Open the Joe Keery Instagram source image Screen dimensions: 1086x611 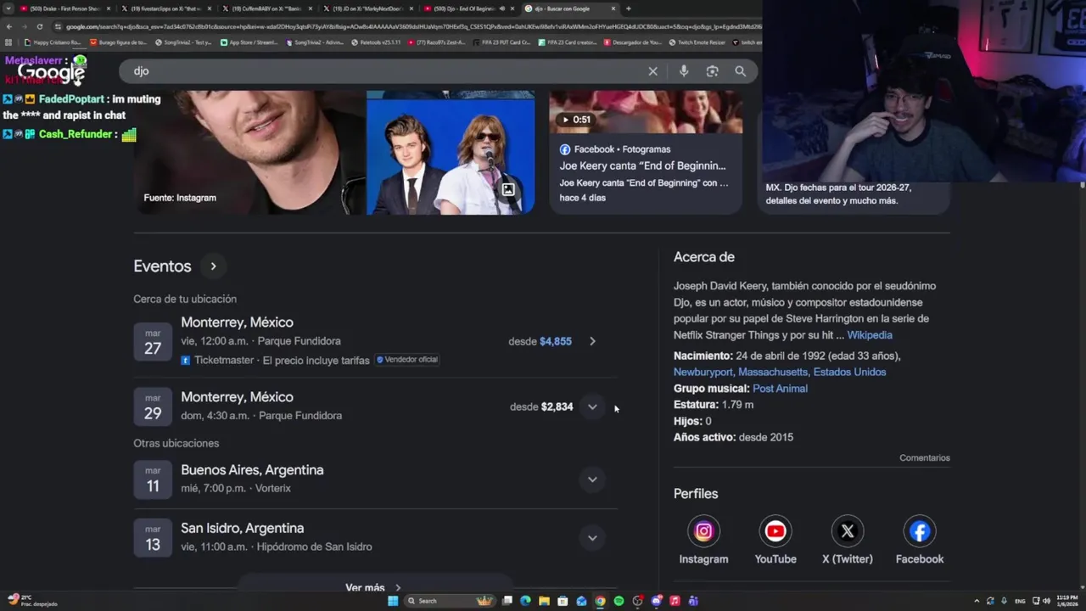point(249,153)
